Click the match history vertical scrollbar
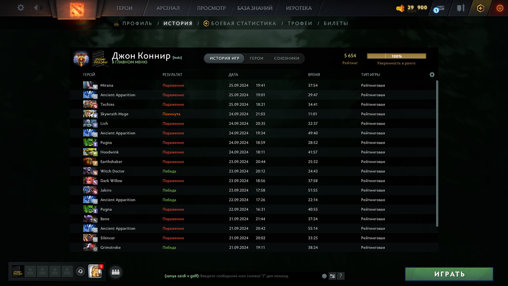 pos(437,153)
